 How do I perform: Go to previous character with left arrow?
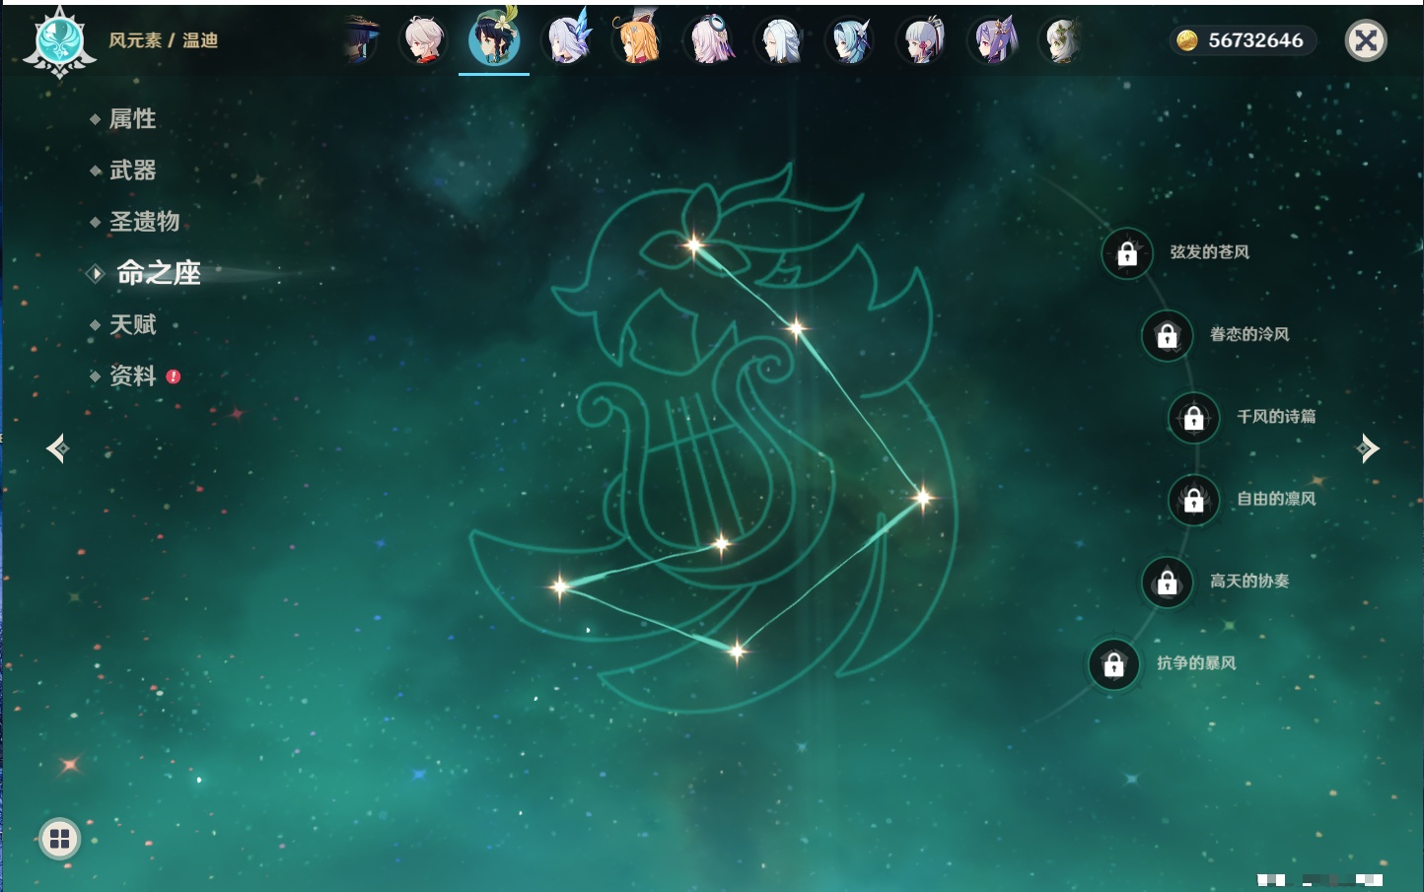[x=57, y=448]
